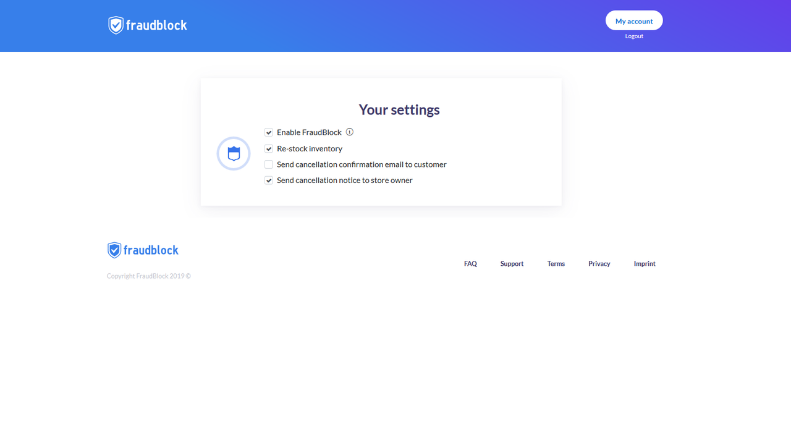
Task: Click the Re-stock inventory label text
Action: click(310, 148)
